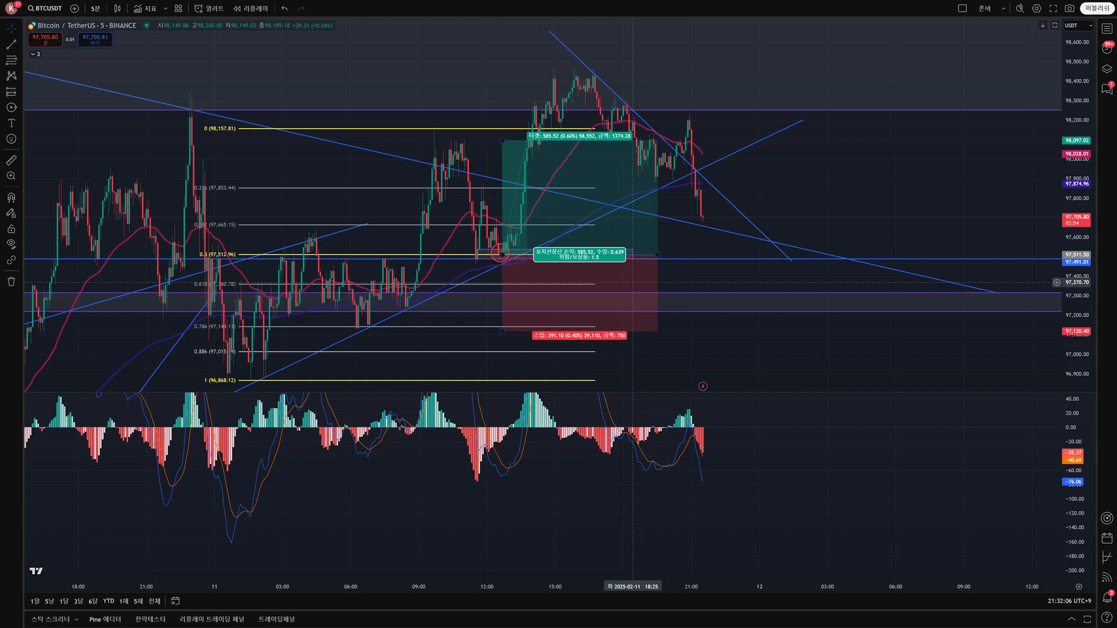1117x628 pixels.
Task: Enter fullscreen mode
Action: click(x=1053, y=8)
